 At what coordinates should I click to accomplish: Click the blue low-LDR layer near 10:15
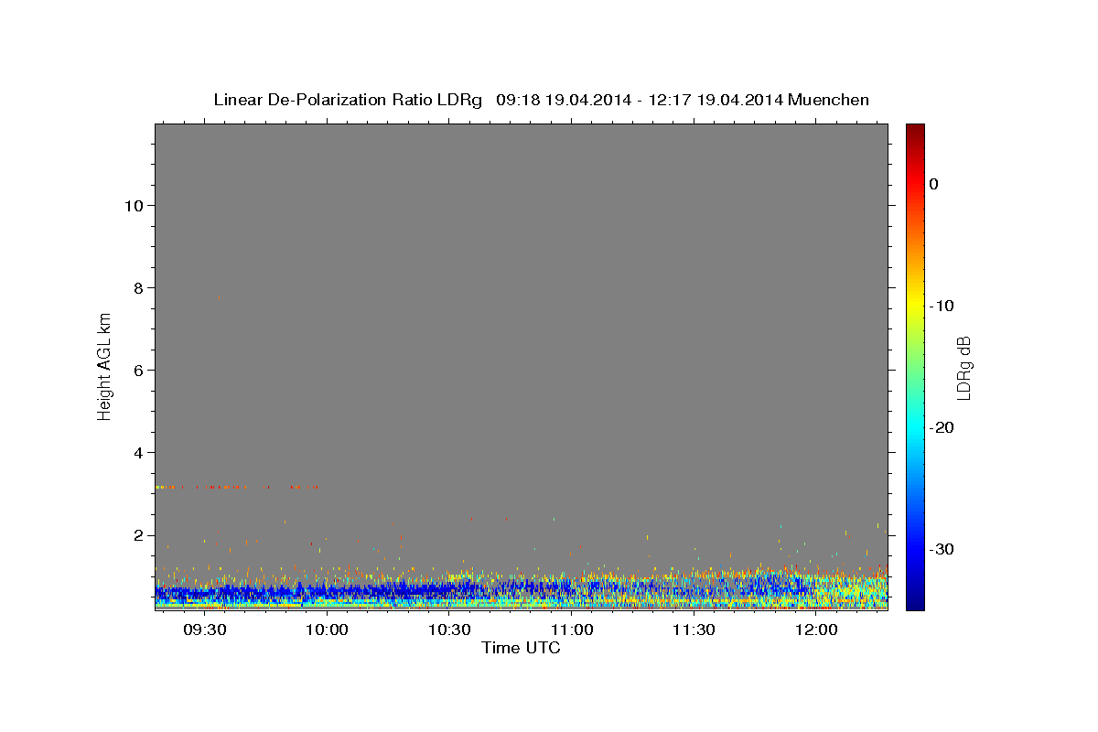point(388,590)
